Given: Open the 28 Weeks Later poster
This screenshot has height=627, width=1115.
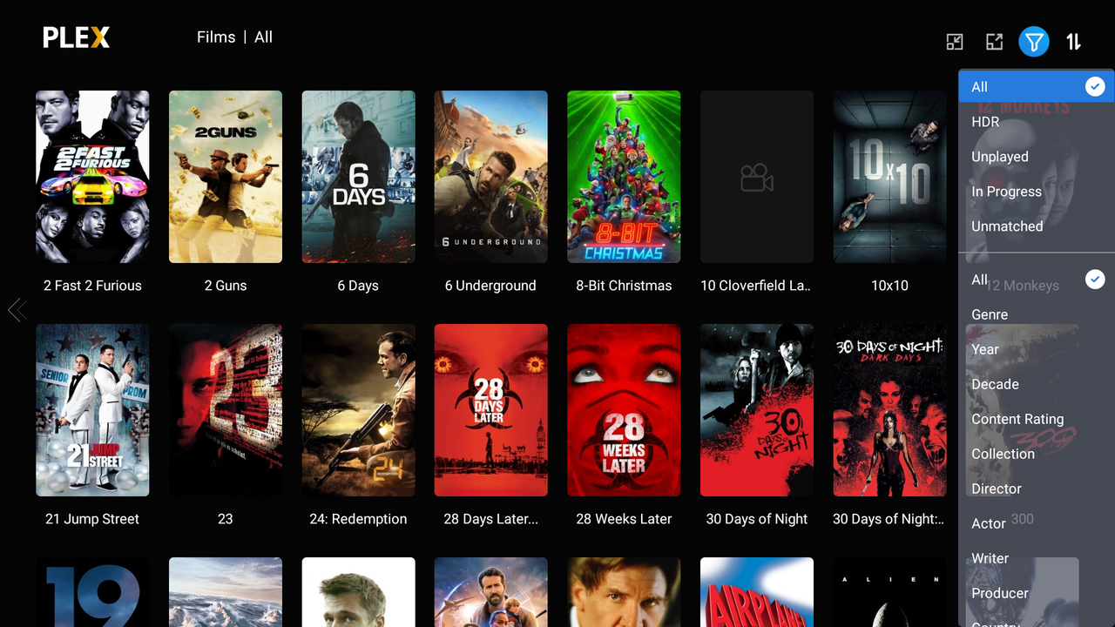Looking at the screenshot, I should 624,410.
